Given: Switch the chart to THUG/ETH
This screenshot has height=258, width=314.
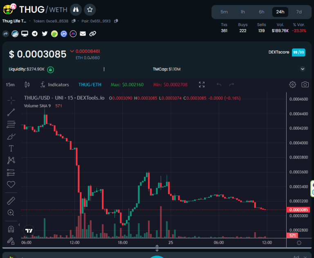Looking at the screenshot, I should coord(90,85).
